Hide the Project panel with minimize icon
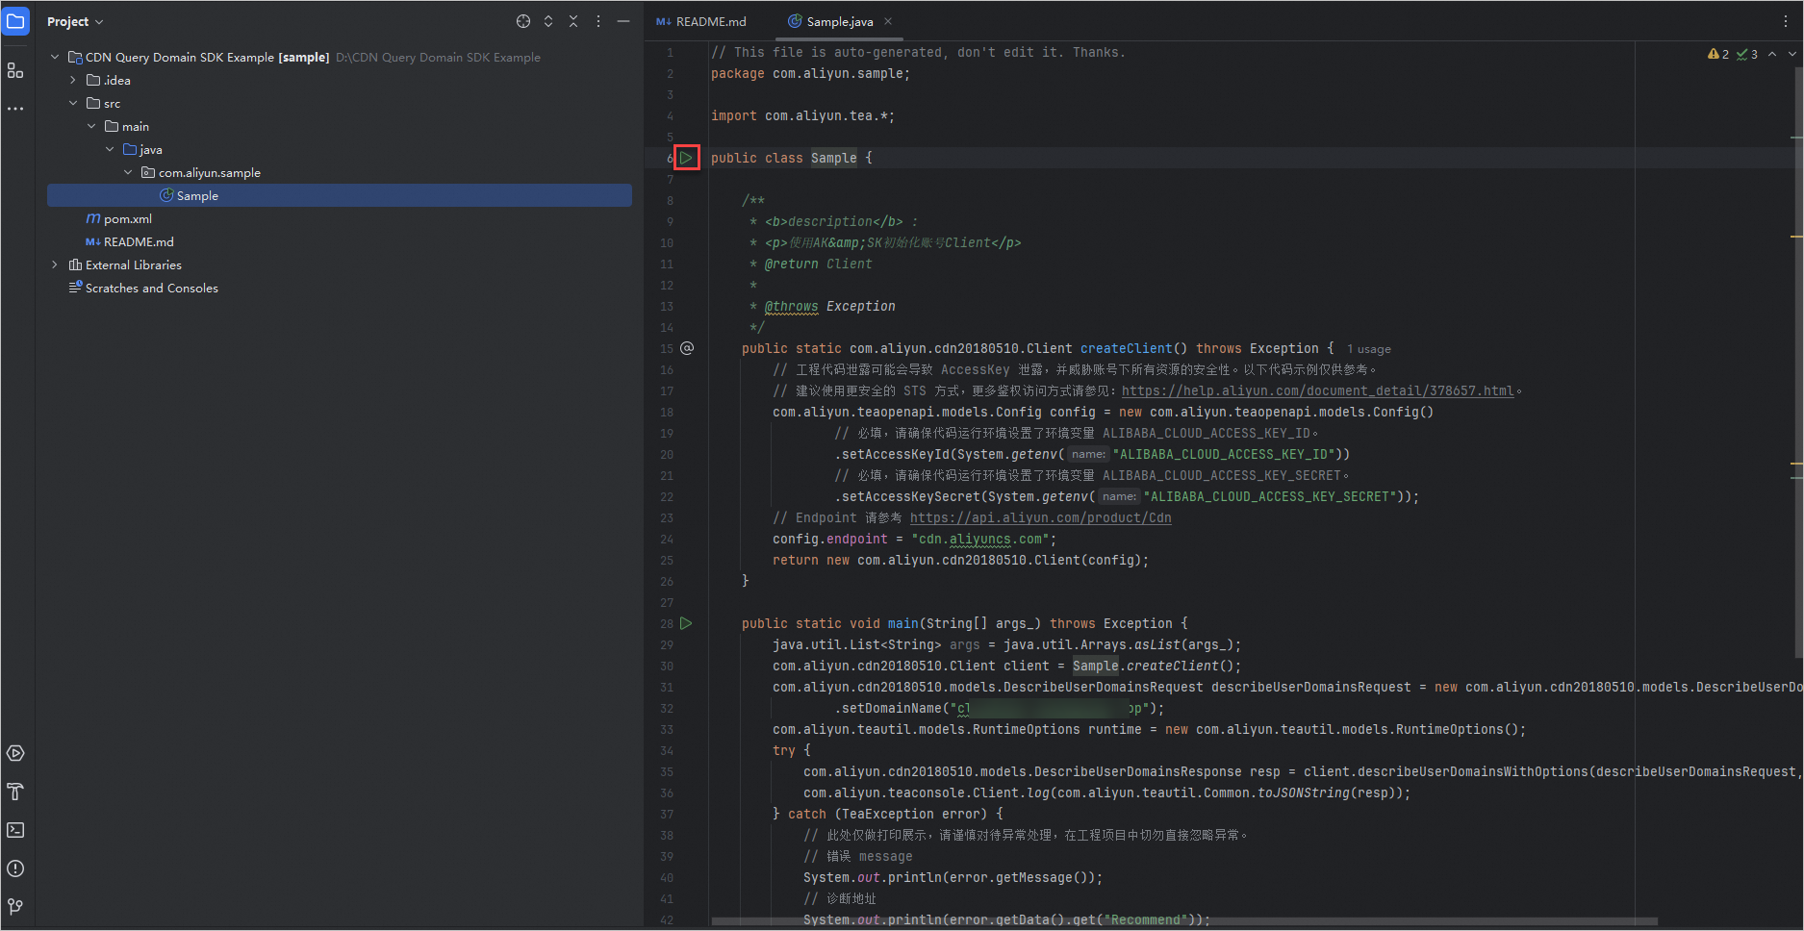 [623, 21]
